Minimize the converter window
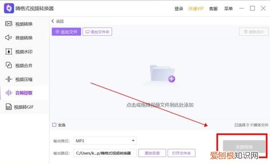Screen dimensions: 270x164 click(242, 8)
